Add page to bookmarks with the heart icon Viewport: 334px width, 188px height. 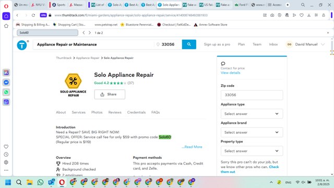pyautogui.click(x=302, y=15)
